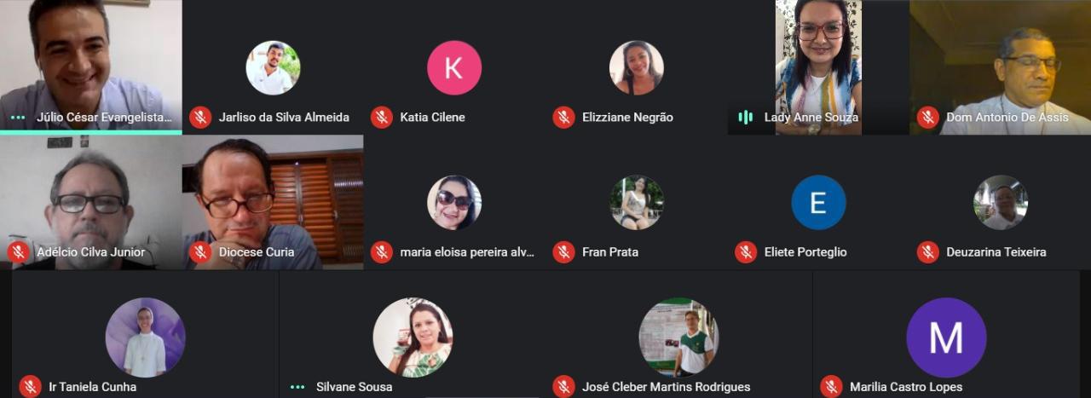Viewport: 1091px width, 398px height.
Task: Select the blue E avatar of Eliete Porteglio
Action: 818,203
